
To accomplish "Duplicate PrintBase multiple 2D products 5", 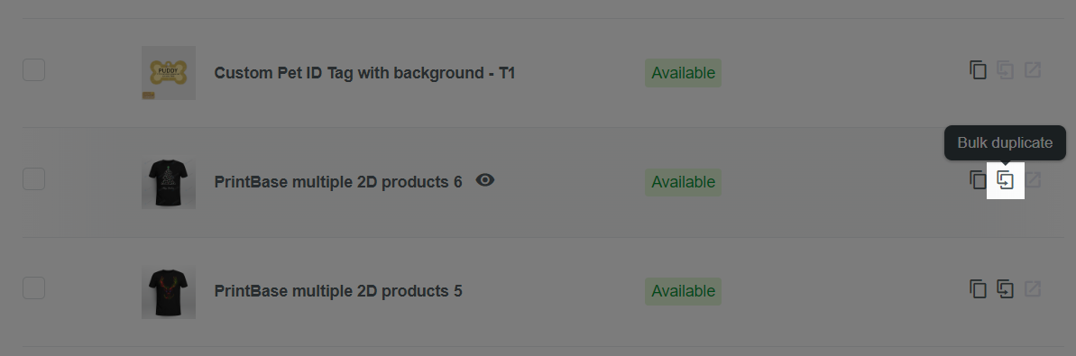I will (x=978, y=288).
